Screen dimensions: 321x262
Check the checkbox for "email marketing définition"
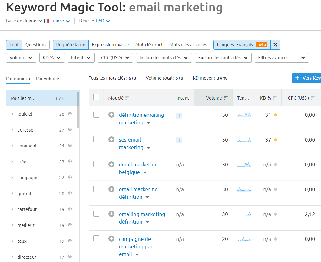(x=96, y=188)
